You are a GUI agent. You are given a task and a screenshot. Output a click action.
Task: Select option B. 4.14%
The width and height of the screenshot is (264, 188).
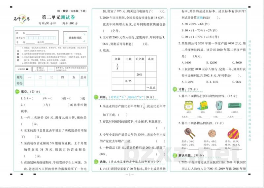[x=212, y=82]
